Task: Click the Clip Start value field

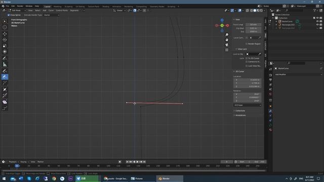Action: pyautogui.click(x=253, y=28)
